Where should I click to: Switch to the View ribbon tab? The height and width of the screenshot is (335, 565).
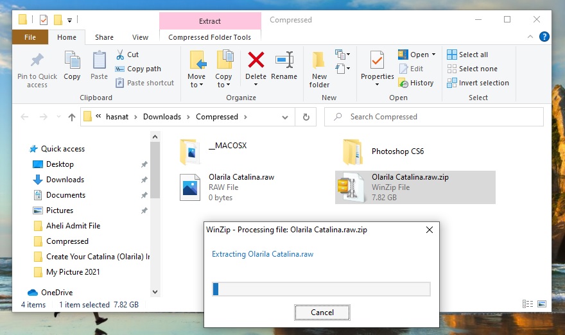point(140,37)
